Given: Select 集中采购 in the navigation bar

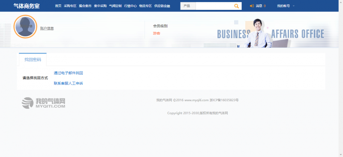Looking at the screenshot, I should [x=100, y=6].
